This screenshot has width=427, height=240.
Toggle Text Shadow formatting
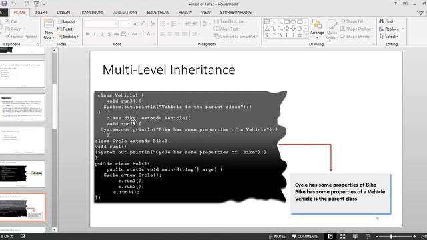click(109, 34)
